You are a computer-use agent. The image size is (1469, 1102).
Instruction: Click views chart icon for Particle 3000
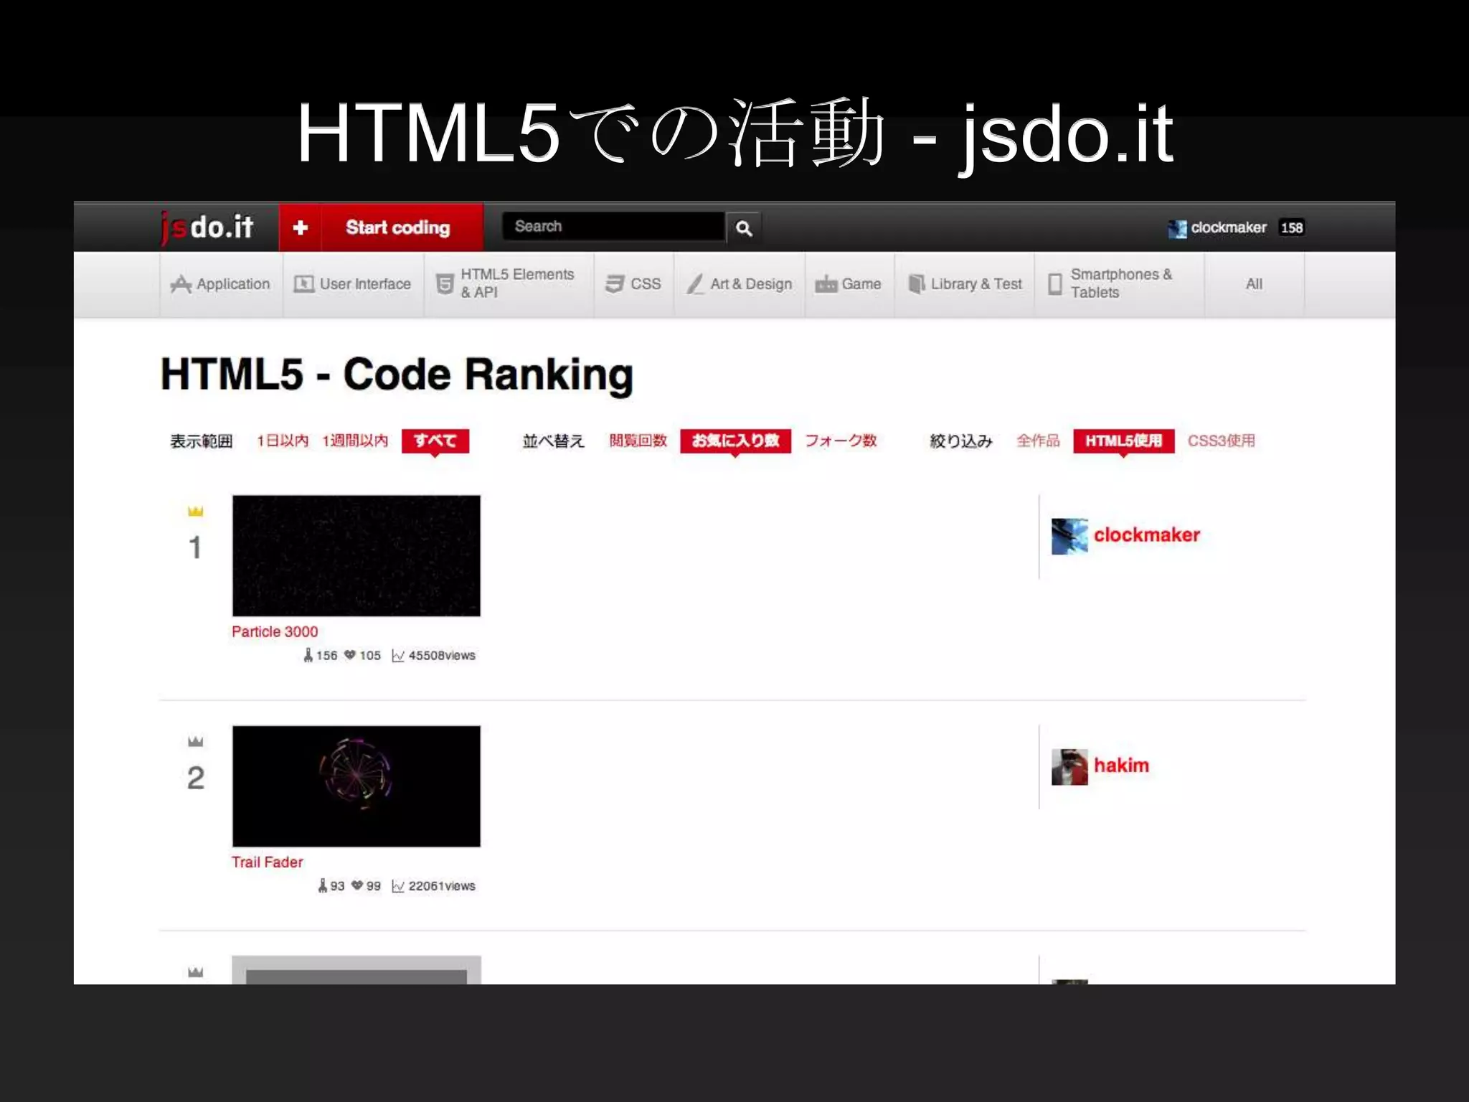tap(398, 656)
